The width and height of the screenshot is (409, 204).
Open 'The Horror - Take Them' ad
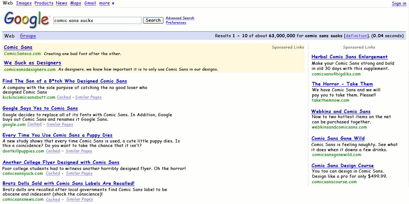[x=342, y=84]
